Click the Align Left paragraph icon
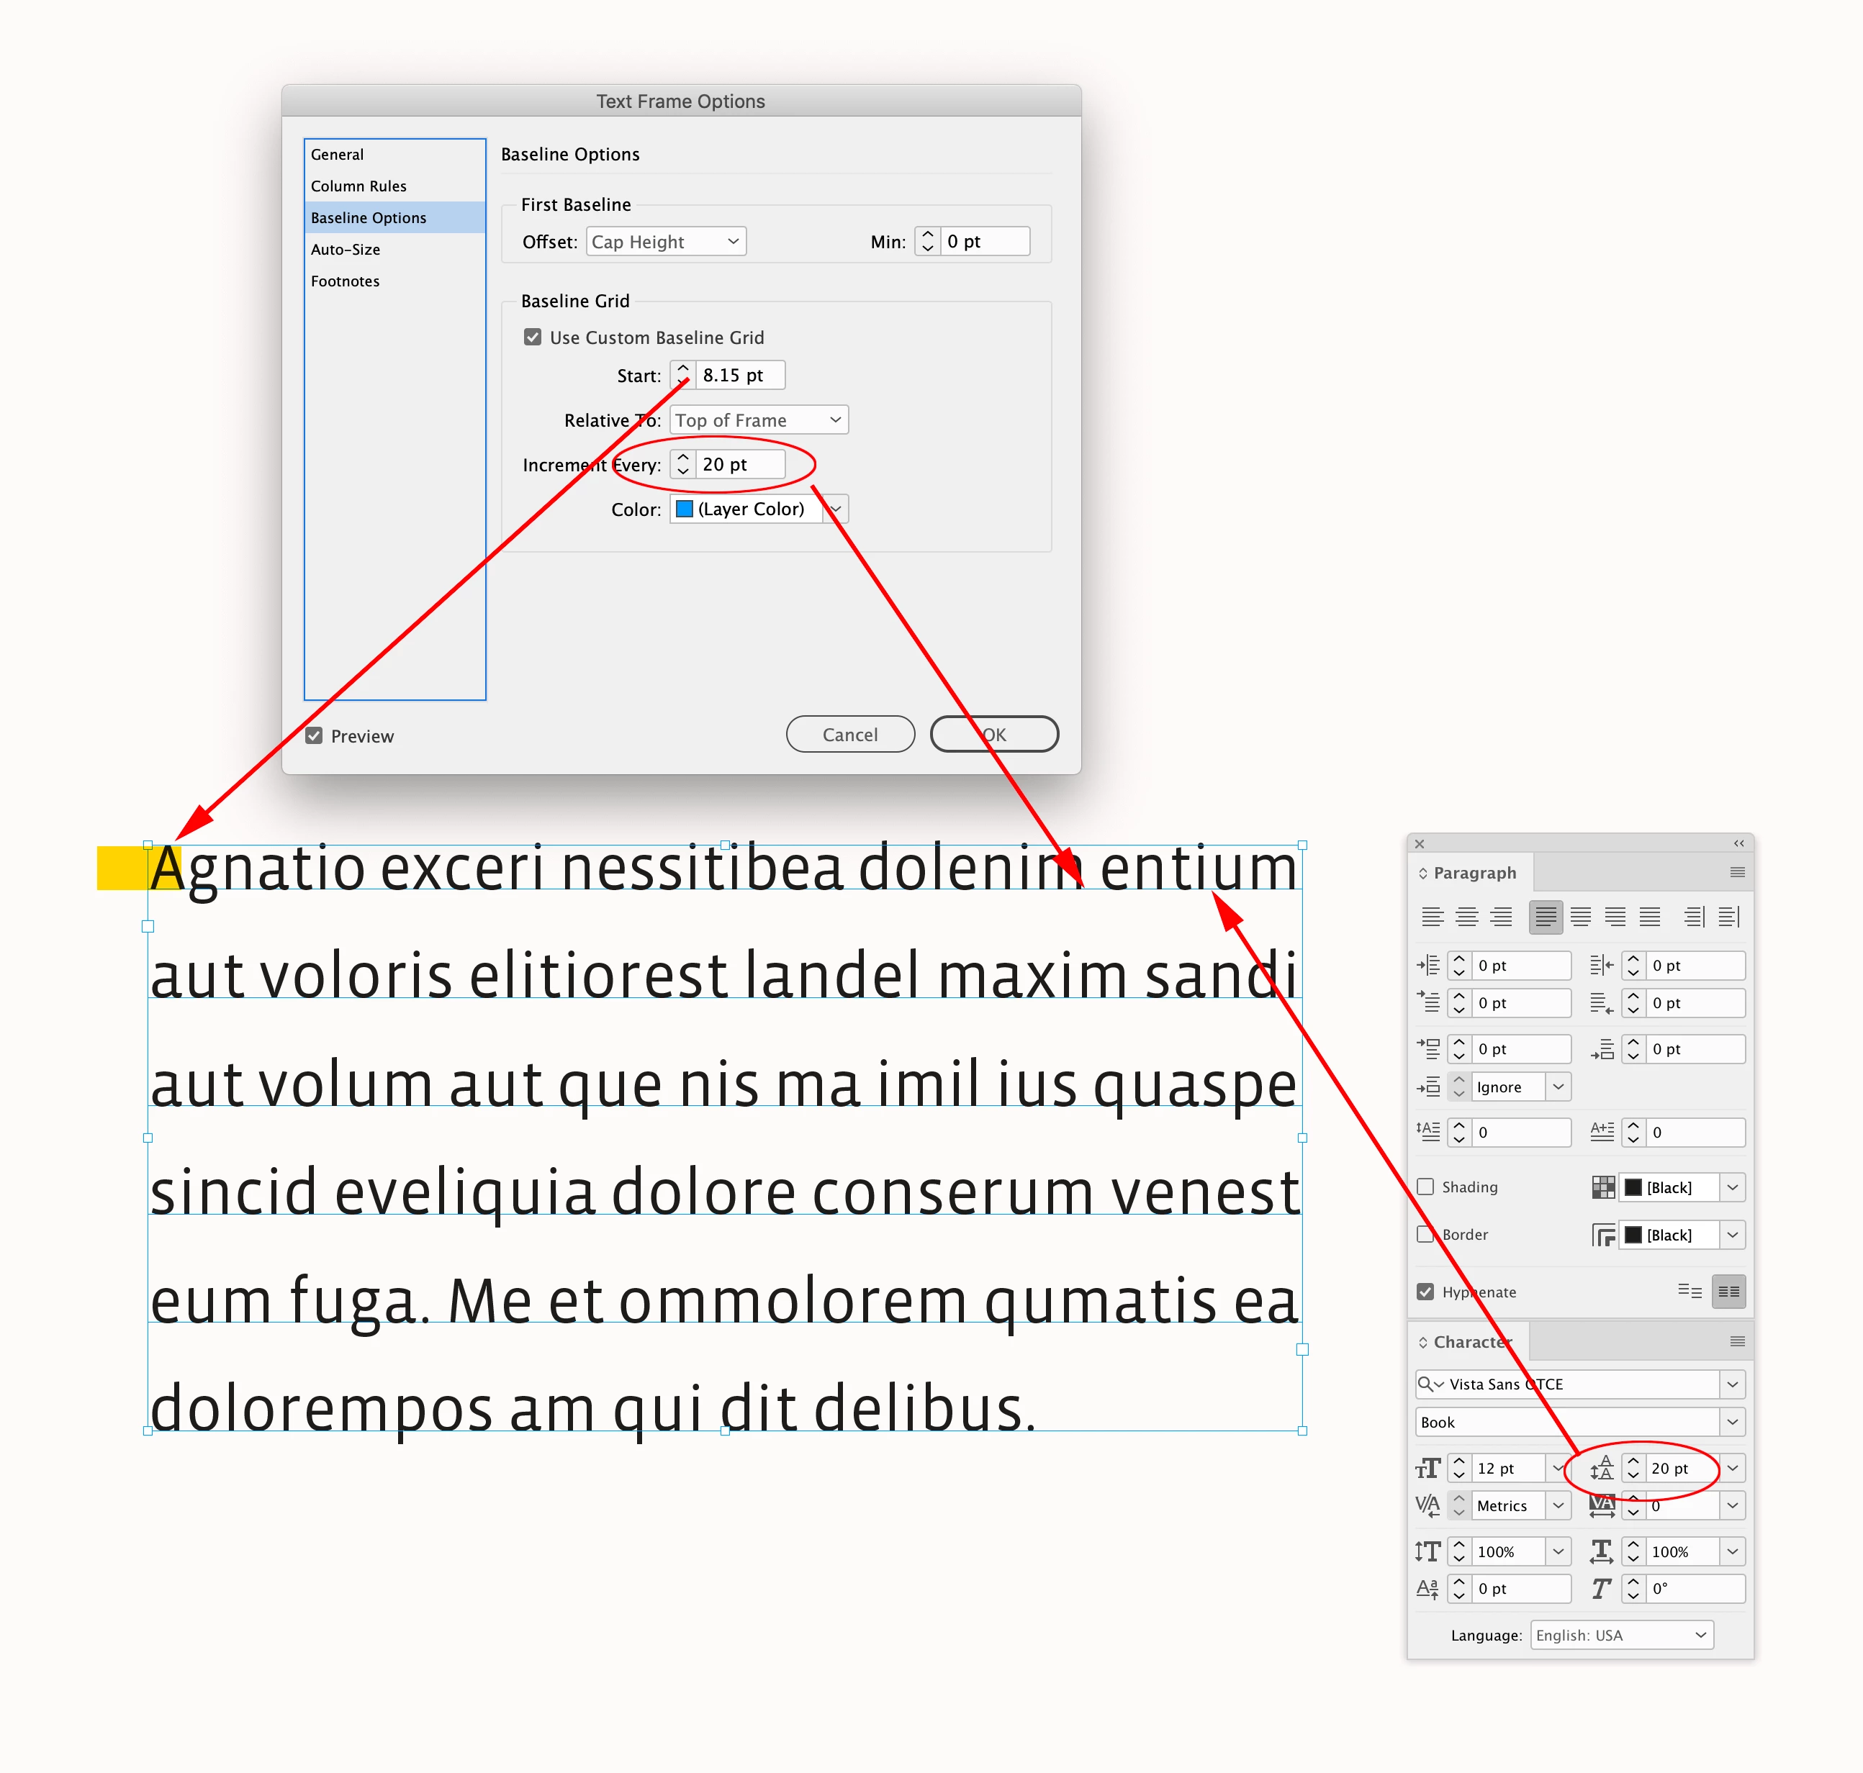This screenshot has width=1863, height=1773. coord(1432,917)
